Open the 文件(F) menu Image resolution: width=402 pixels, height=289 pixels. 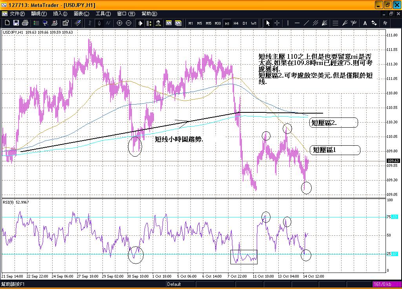pos(17,14)
